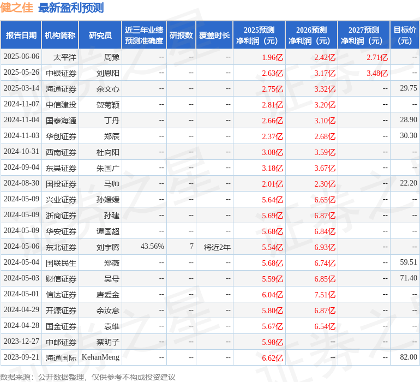
Task: Click the 2027预测净利润 column header
Action: (364, 35)
